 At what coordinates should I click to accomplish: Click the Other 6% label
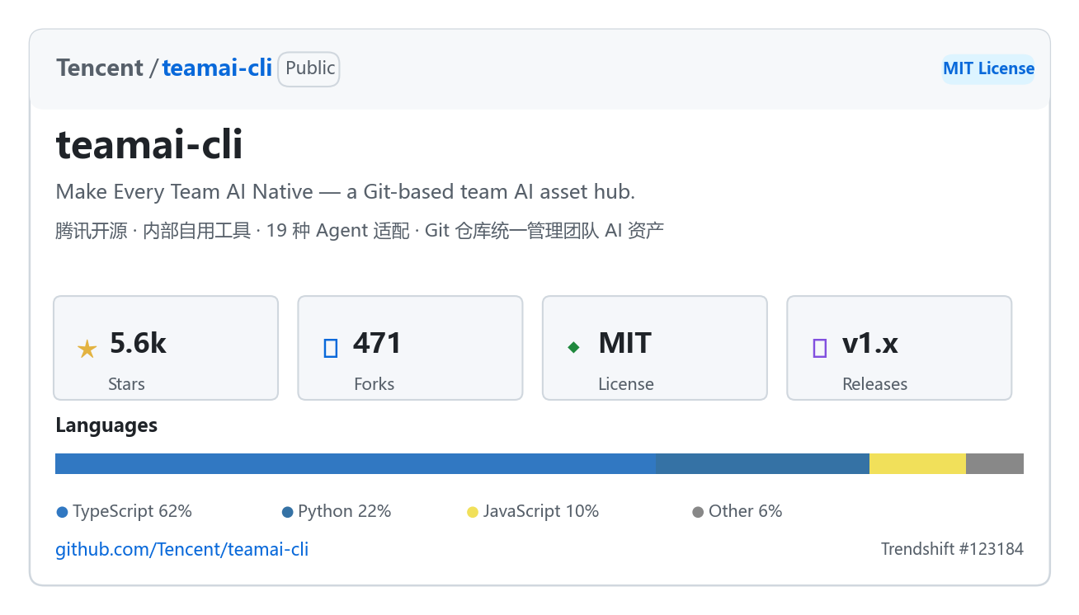tap(746, 511)
